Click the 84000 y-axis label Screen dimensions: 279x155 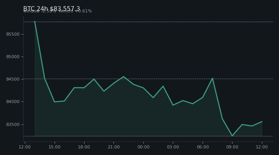tap(13, 102)
